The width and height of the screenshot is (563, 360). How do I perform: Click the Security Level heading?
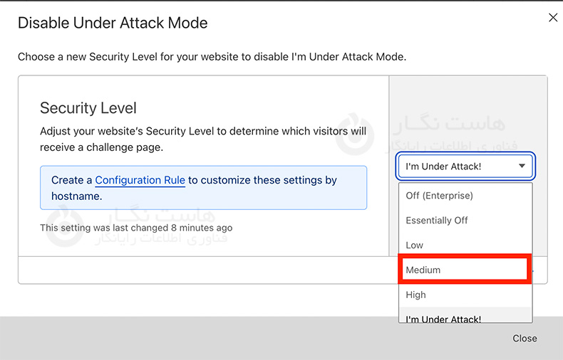pyautogui.click(x=88, y=108)
